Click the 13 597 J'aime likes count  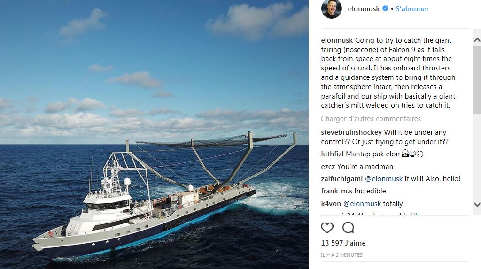(x=343, y=243)
